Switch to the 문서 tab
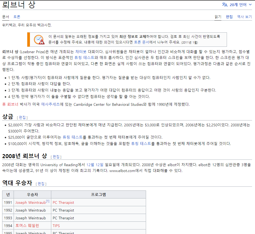This screenshot has width=255, height=234. (x=6, y=17)
